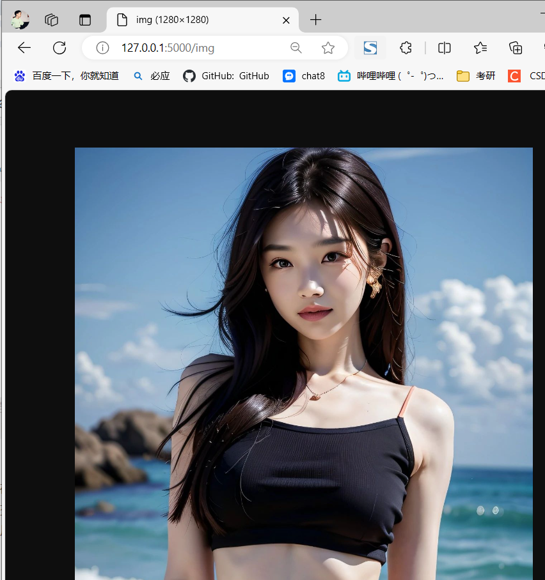Open the Collections icon
Viewport: 545px width, 580px height.
pos(516,48)
